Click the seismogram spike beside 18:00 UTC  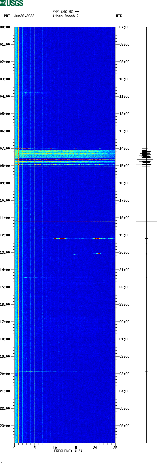146,222
